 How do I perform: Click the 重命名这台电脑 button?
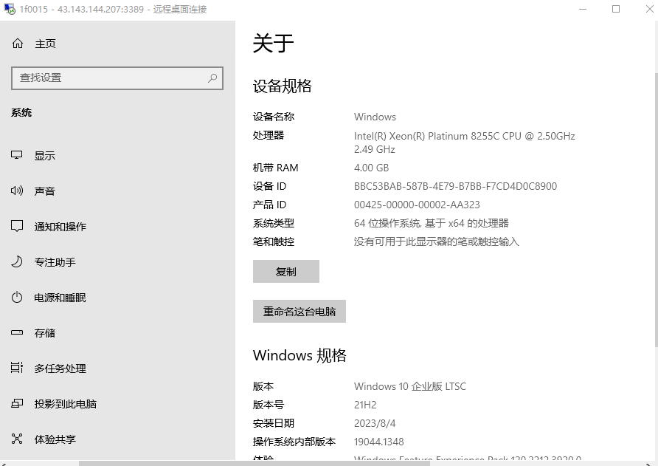tap(299, 311)
